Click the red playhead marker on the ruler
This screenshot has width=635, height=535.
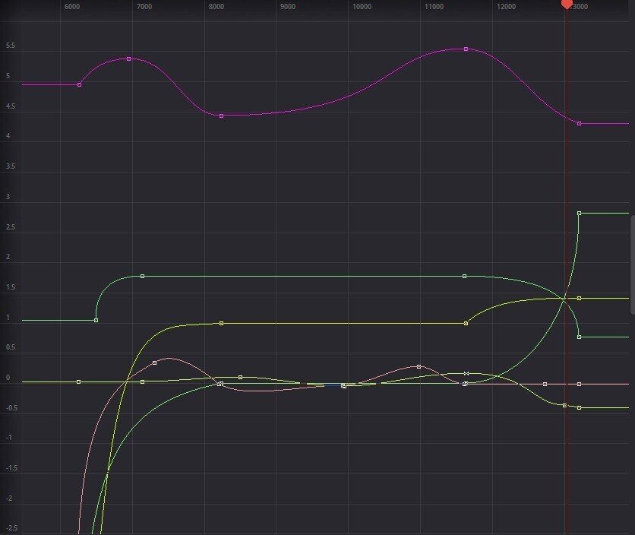click(567, 4)
